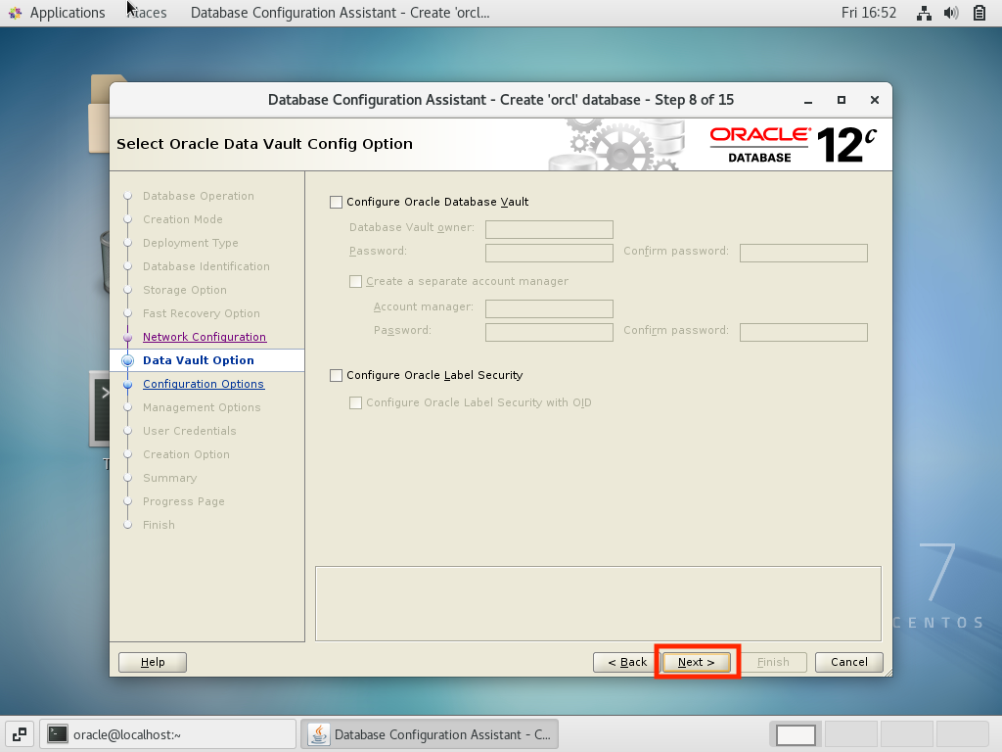Click the Confirm password field for Vault owner
The height and width of the screenshot is (752, 1002).
803,253
